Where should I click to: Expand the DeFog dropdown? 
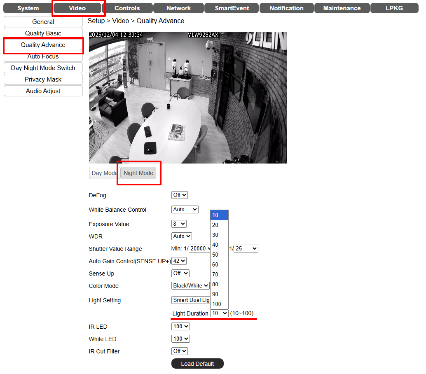[180, 195]
